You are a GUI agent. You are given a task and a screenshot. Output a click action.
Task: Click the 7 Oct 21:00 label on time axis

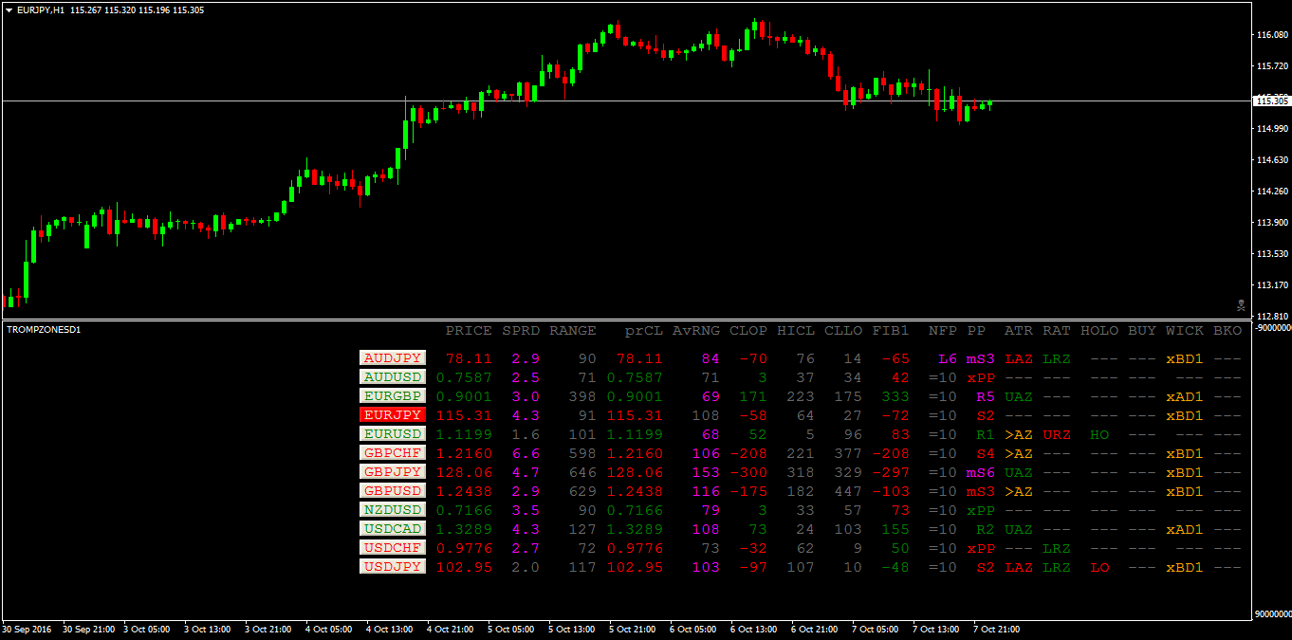996,629
